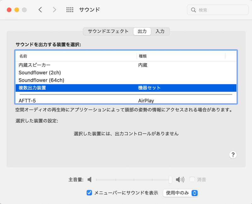Open help with the question mark button
This screenshot has height=204, width=252.
(x=233, y=155)
